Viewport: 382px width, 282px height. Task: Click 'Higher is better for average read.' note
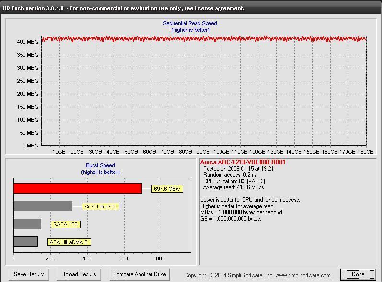pos(237,206)
